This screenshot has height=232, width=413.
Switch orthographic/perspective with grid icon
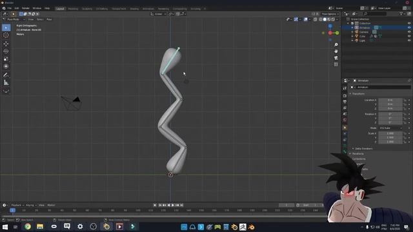coord(336,64)
